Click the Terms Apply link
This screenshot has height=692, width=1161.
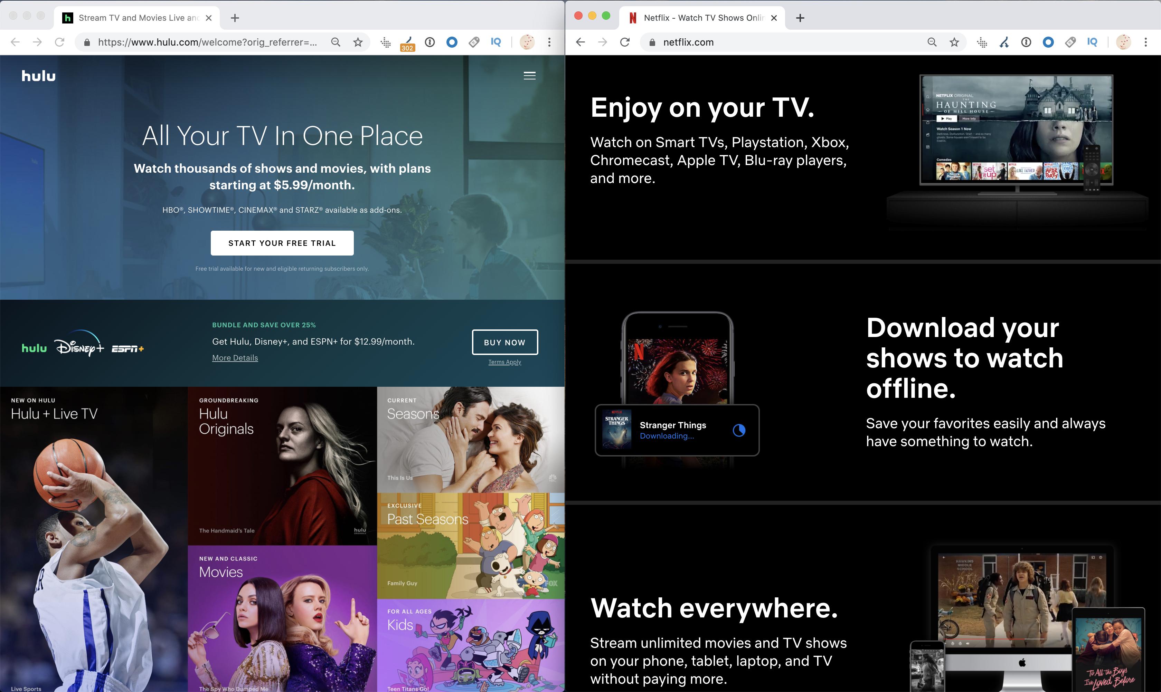point(504,362)
